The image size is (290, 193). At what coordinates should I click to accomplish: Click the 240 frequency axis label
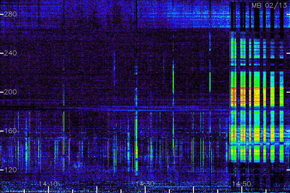10,53
